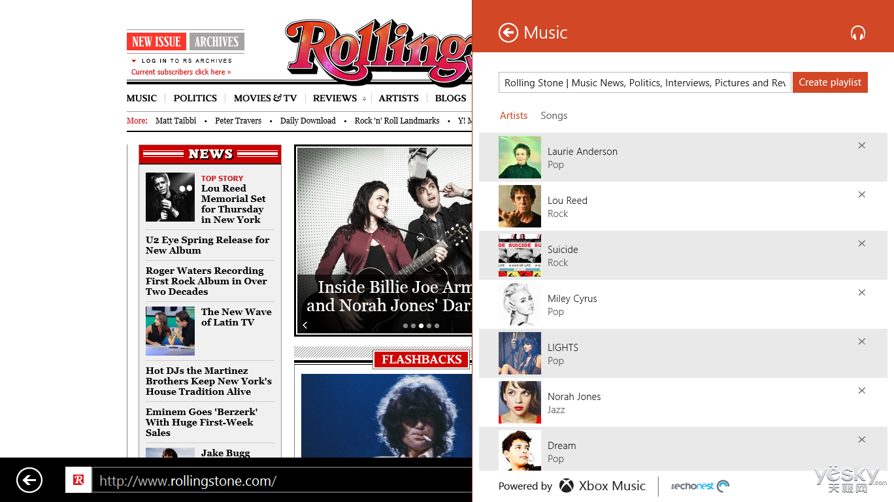Click the browser back arrow button

click(29, 480)
